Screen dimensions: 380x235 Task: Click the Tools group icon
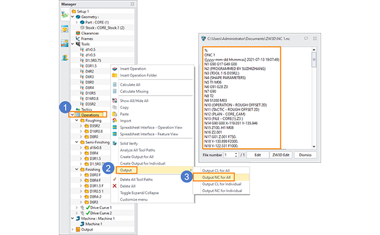(x=78, y=44)
